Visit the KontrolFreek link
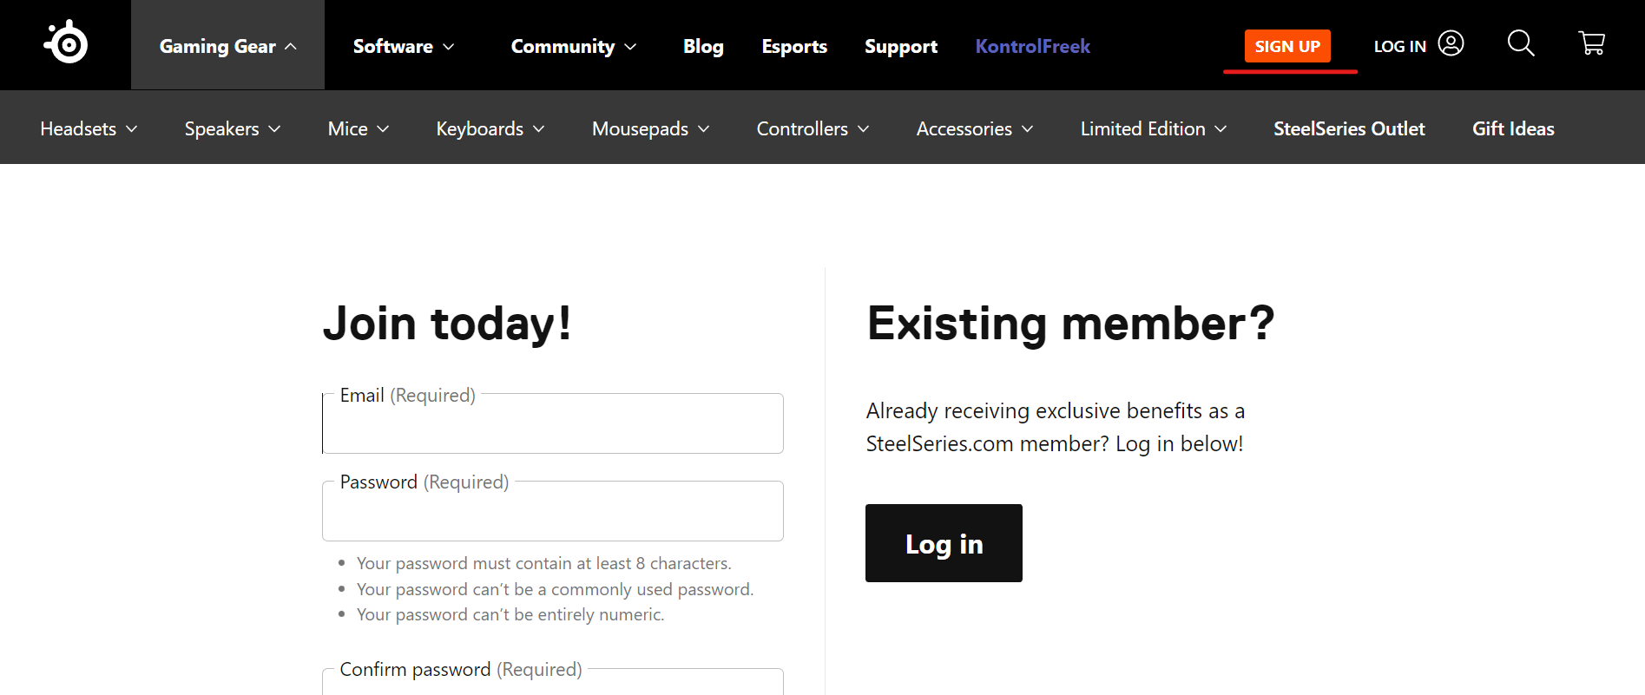This screenshot has width=1645, height=695. tap(1033, 46)
